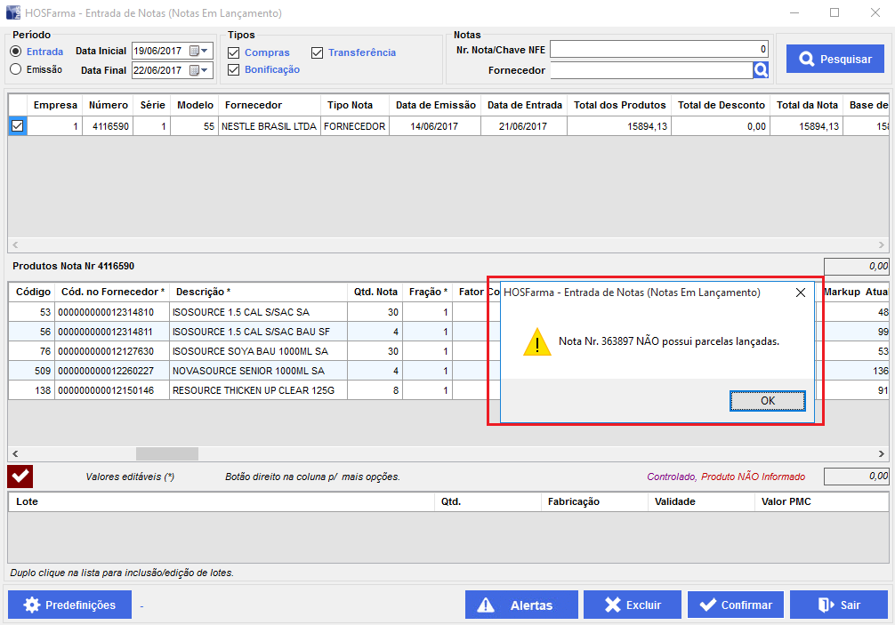Open calendar picker for Data Inicial

(194, 51)
